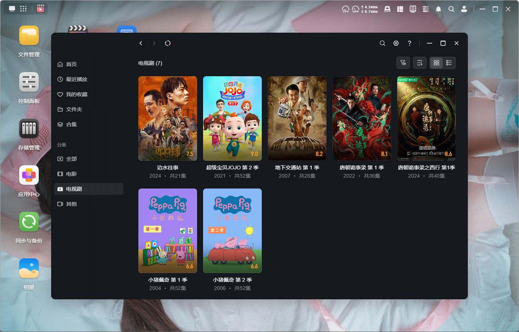Image resolution: width=519 pixels, height=332 pixels.
Task: View RAM usage gauge
Action: click(355, 9)
